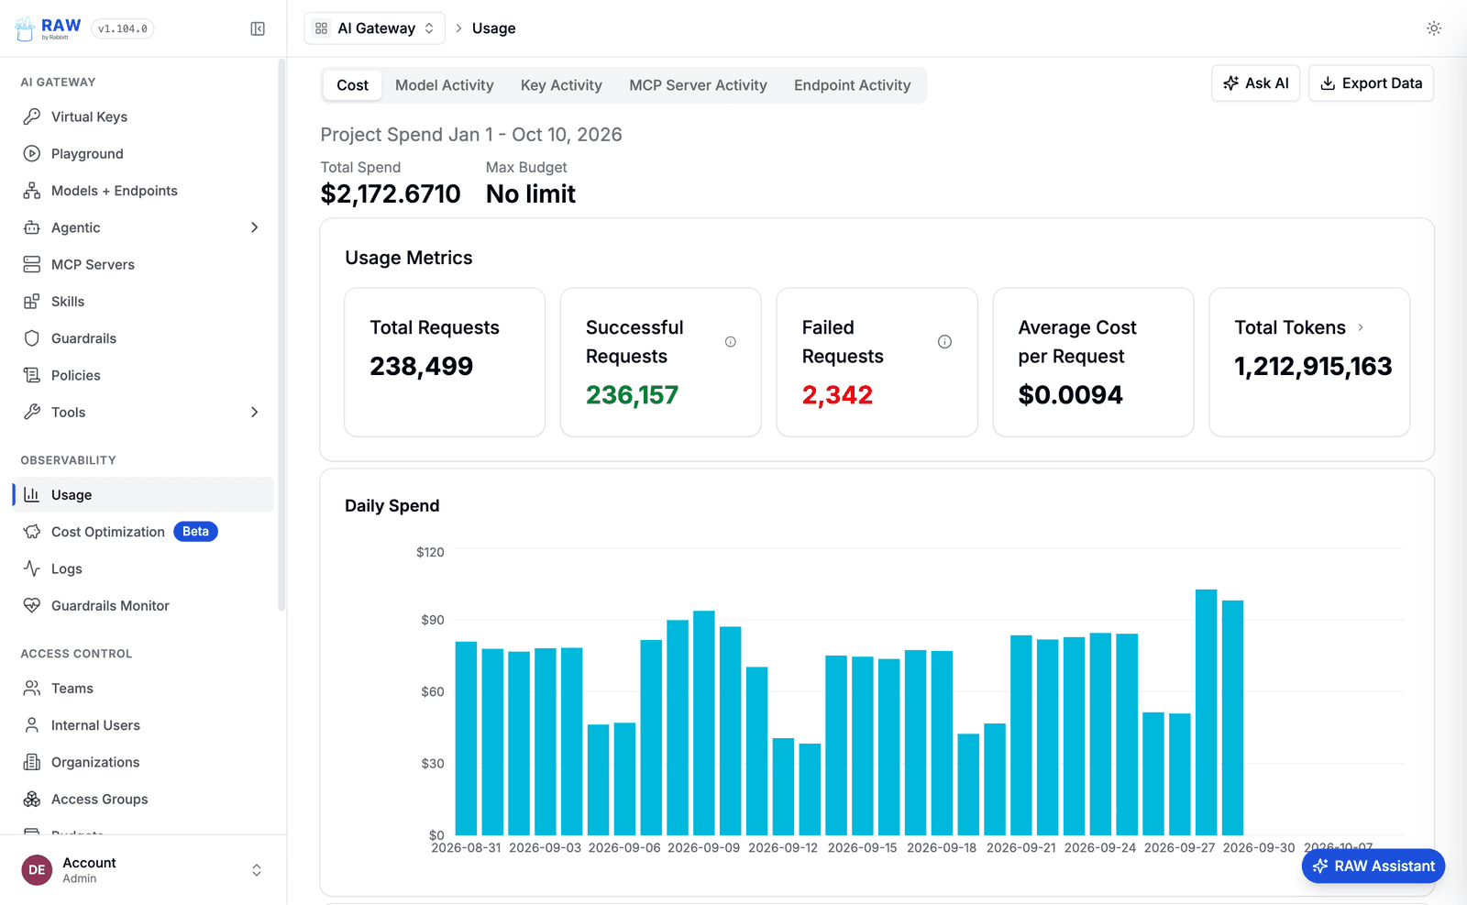Click the Models + Endpoints network icon
The image size is (1467, 905).
(32, 191)
